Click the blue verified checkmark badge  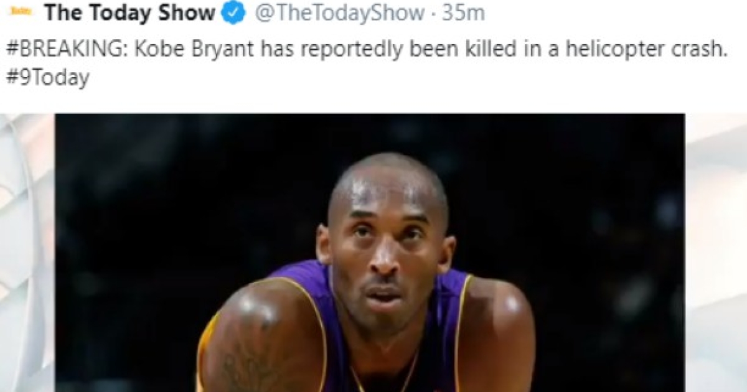click(234, 14)
